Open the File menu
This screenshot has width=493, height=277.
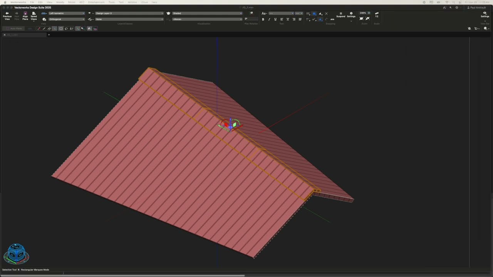[32, 2]
